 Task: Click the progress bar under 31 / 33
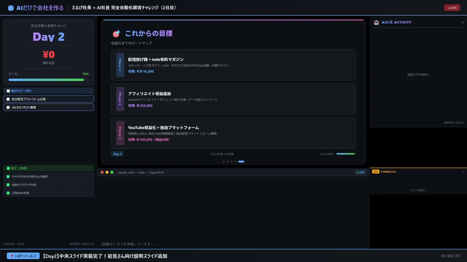49,80
